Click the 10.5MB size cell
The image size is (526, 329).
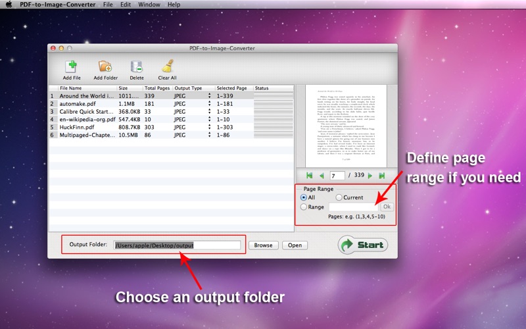click(128, 135)
